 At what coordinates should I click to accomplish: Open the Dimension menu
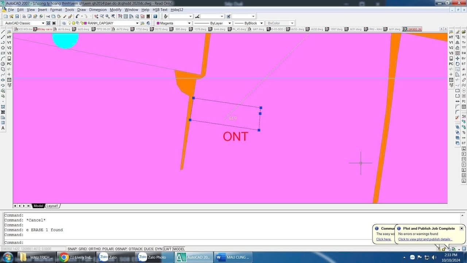click(x=98, y=9)
